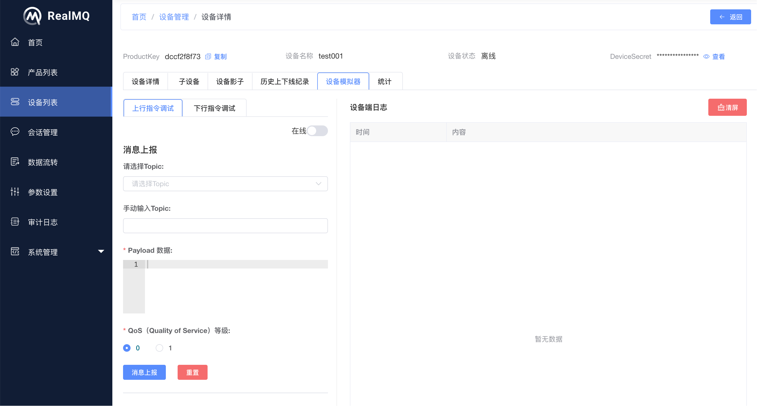Image resolution: width=757 pixels, height=406 pixels.
Task: Click the RealMQ logo icon
Action: pyautogui.click(x=32, y=16)
